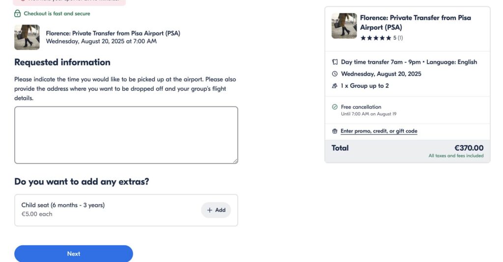Add a child seat extra
Screen dimensions: 503x262
pos(216,210)
